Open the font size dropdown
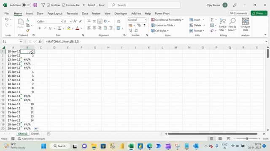The height and width of the screenshot is (151, 270). [70, 21]
